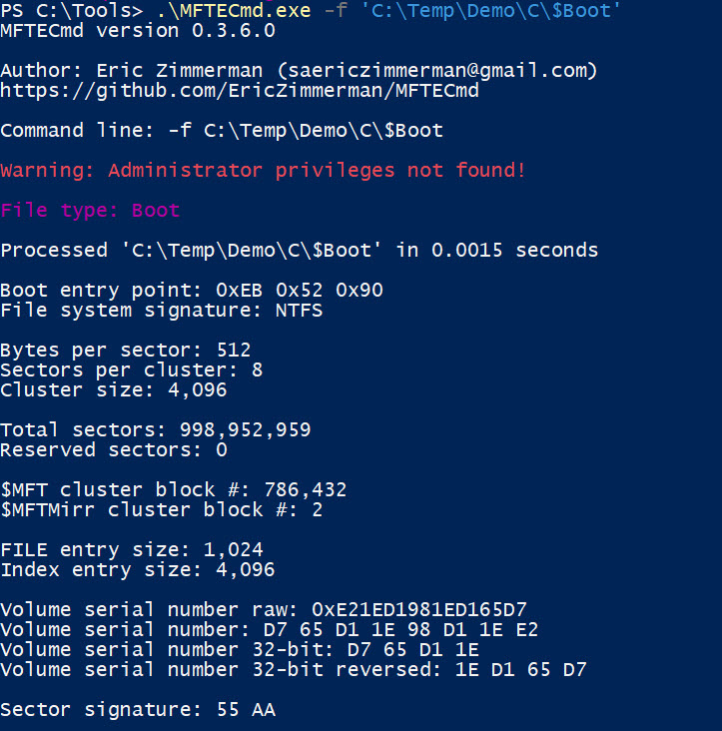Click the Sector signature: 55 AA line

pos(137,710)
